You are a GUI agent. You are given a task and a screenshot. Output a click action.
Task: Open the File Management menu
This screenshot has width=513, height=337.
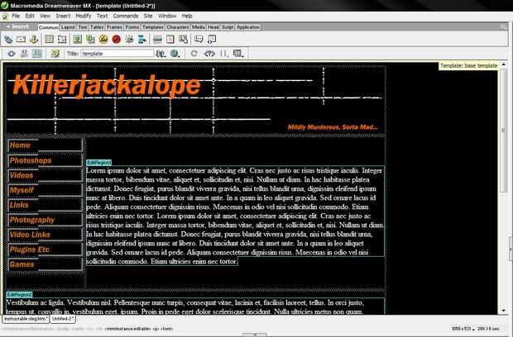click(x=161, y=54)
